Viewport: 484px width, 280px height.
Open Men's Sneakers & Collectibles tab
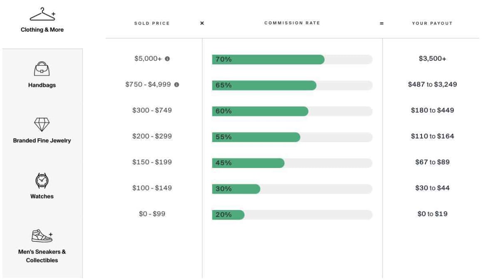tap(42, 256)
